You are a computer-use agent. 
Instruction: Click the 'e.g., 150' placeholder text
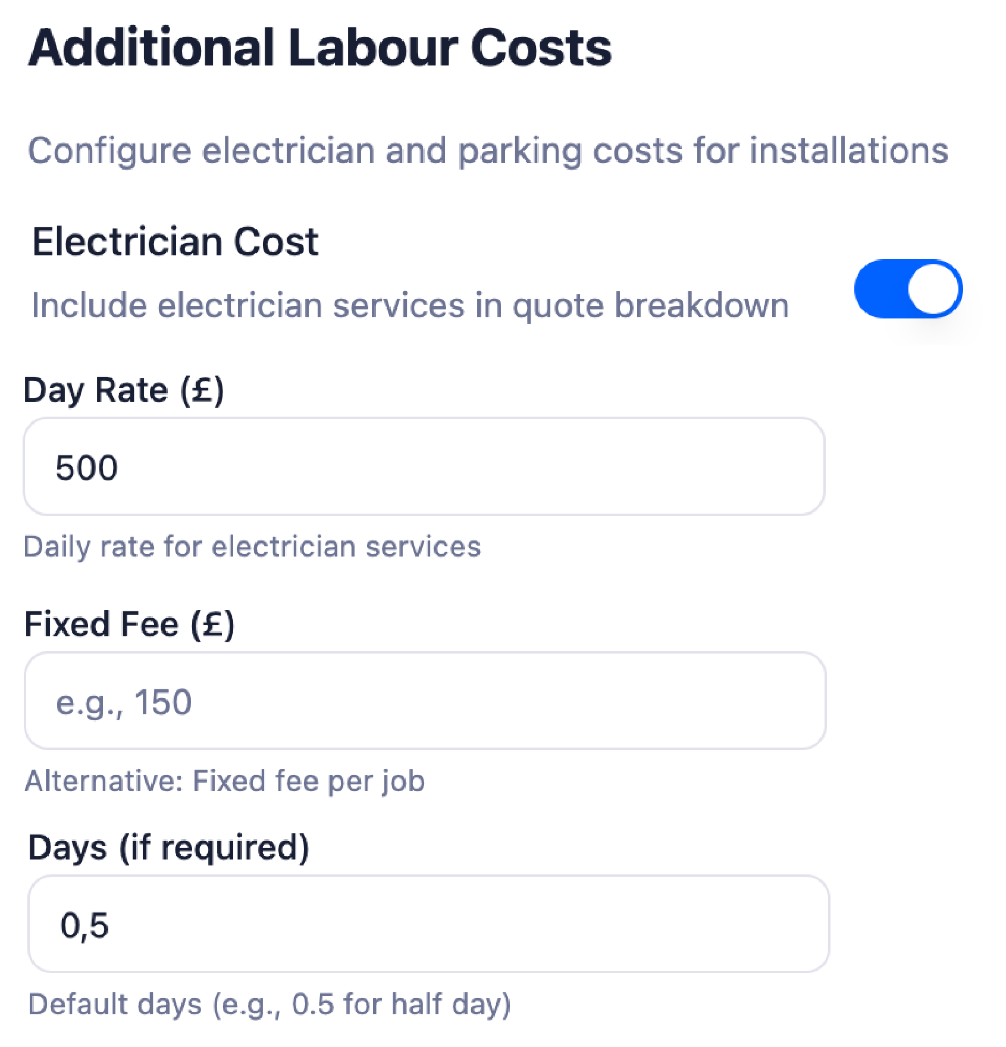pos(124,702)
